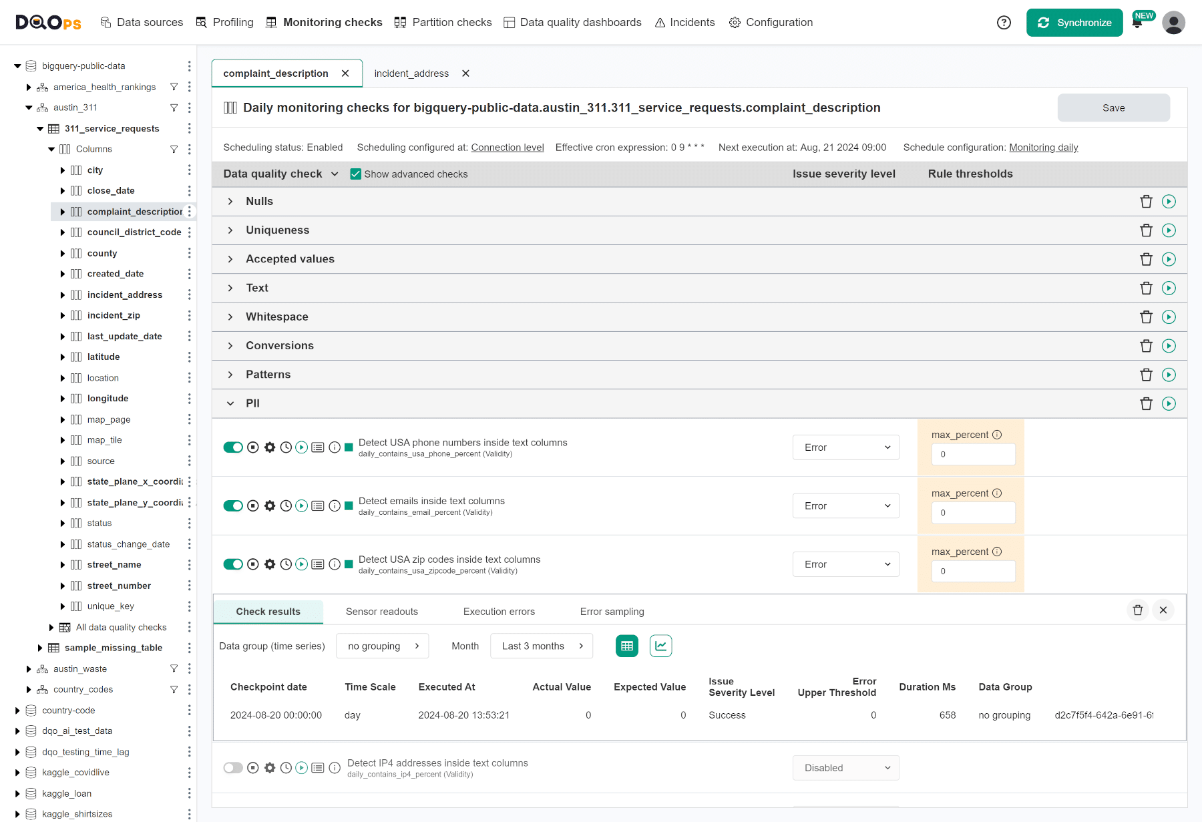
Task: Close the check results panel
Action: 1163,610
